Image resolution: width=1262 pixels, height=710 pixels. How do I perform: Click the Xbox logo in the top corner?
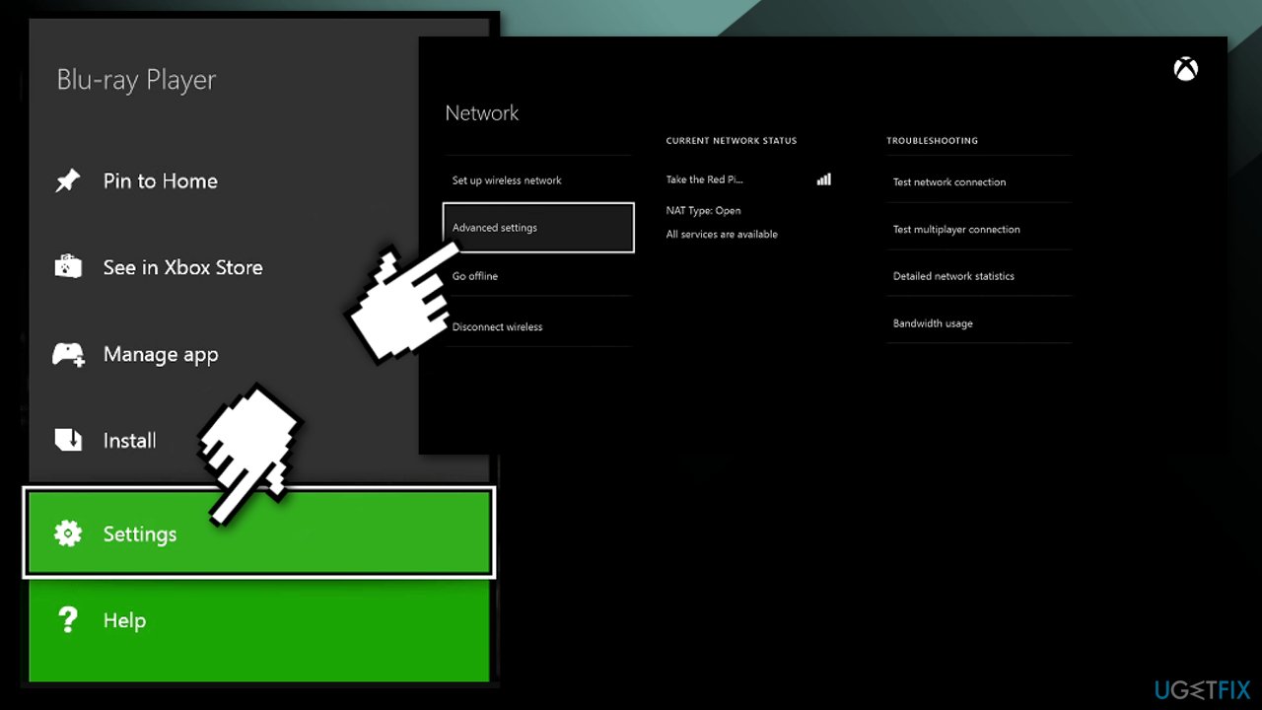[1186, 68]
